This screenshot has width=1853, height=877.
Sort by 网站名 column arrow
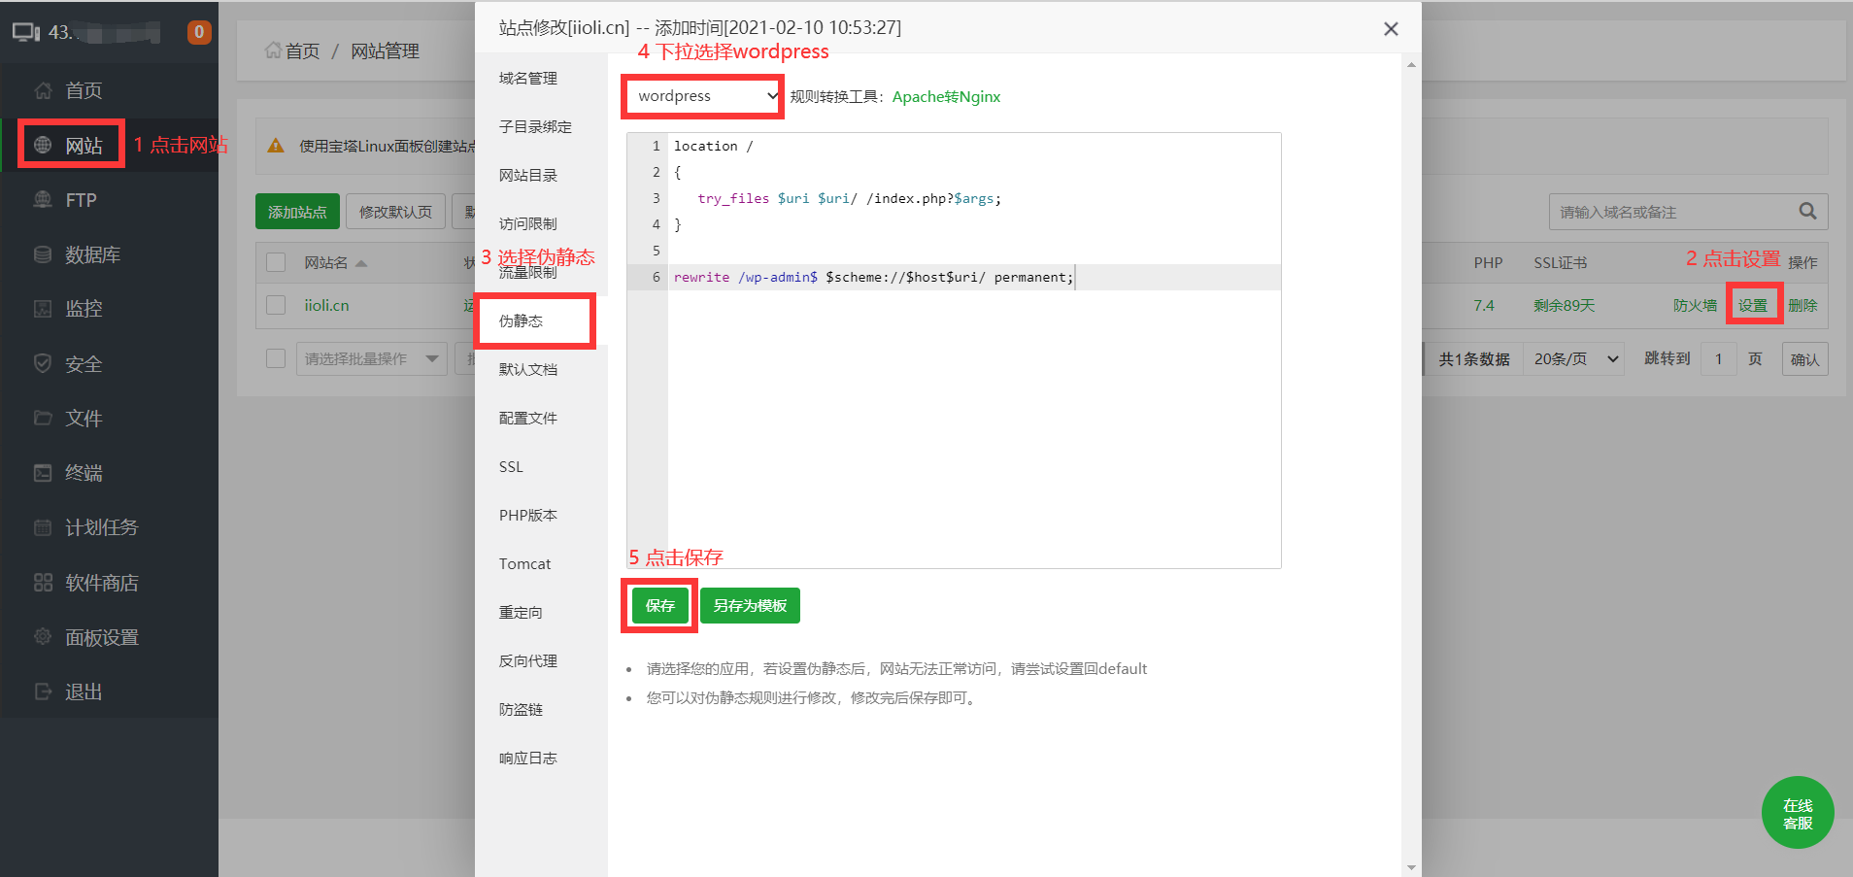[361, 263]
